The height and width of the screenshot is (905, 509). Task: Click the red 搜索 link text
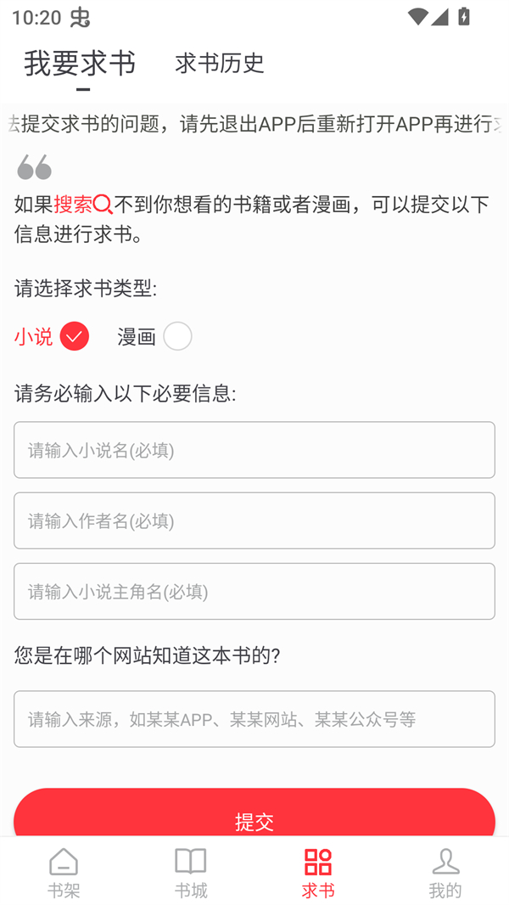click(76, 202)
